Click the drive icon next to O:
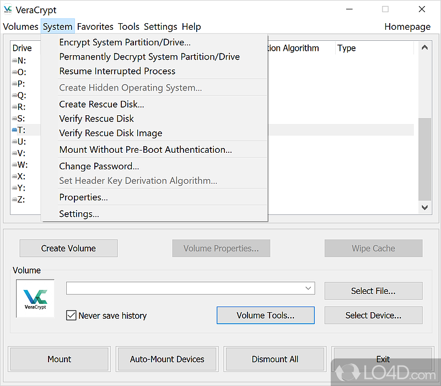This screenshot has height=386, width=441. pyautogui.click(x=14, y=72)
